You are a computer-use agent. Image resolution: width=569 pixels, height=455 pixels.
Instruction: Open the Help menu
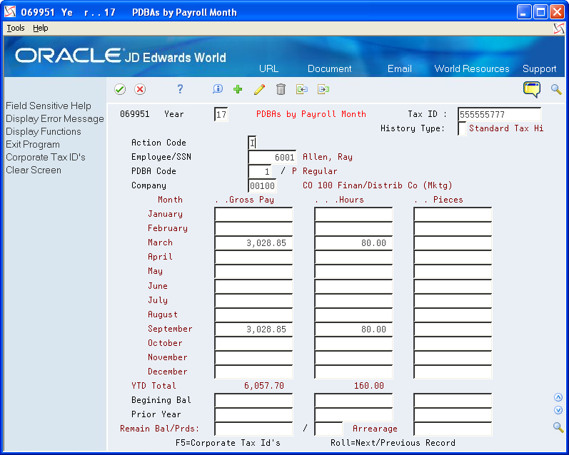(40, 28)
